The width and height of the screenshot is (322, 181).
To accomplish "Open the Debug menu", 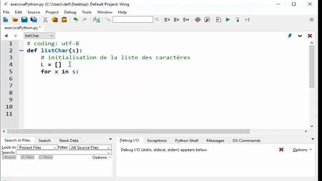I will 70,12.
